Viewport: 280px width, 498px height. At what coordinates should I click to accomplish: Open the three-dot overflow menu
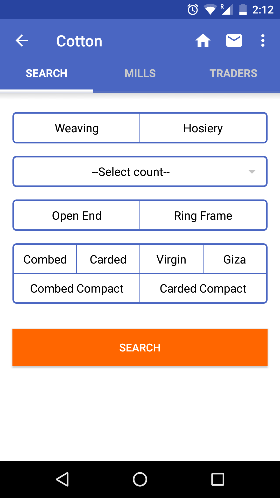[x=263, y=41]
